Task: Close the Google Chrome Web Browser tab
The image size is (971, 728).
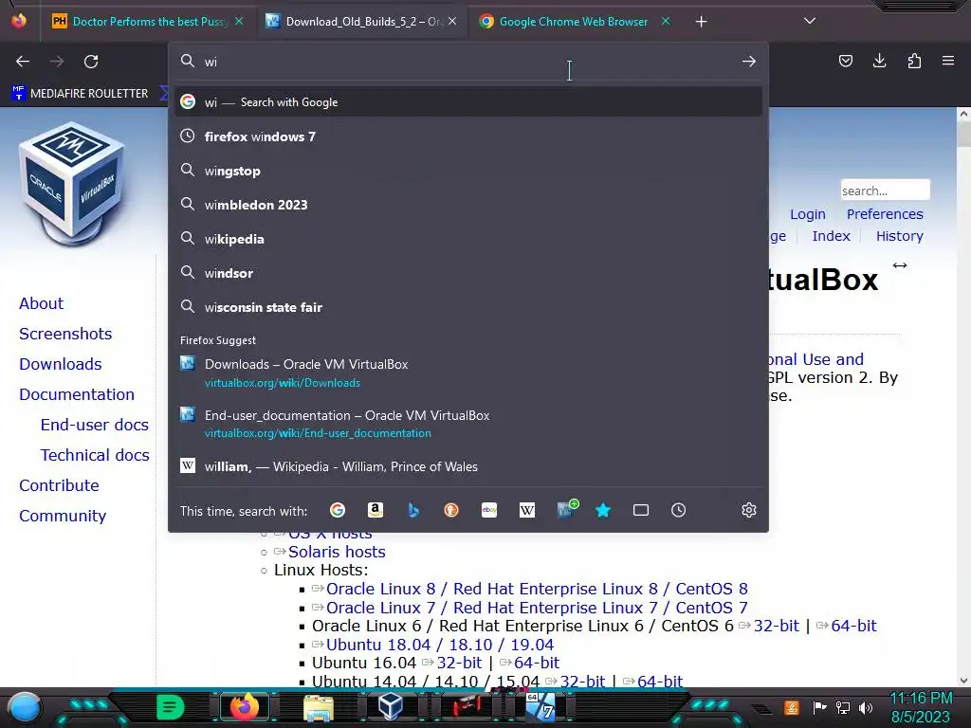Action: pos(666,22)
